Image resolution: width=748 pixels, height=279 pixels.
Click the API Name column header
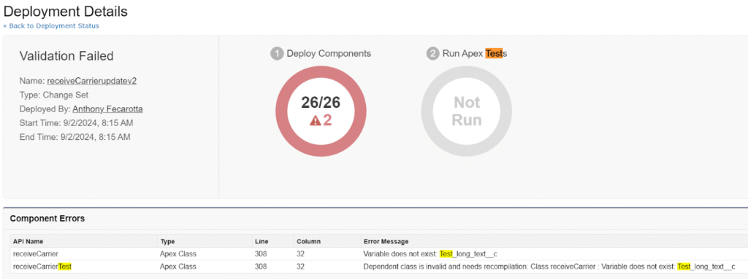tap(28, 241)
